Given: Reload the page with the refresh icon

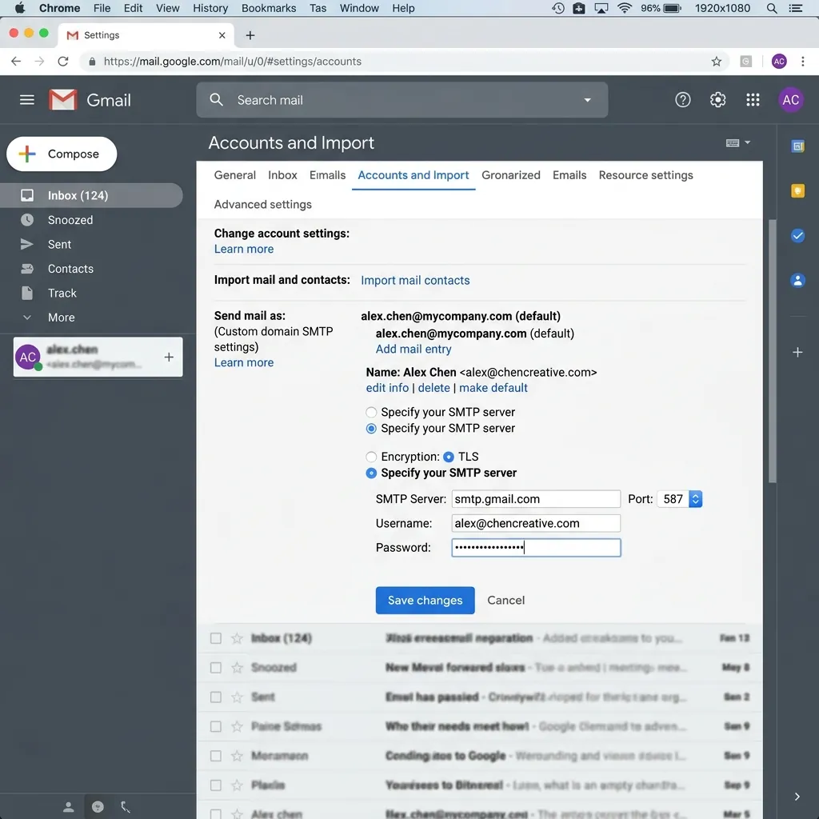Looking at the screenshot, I should 62,61.
